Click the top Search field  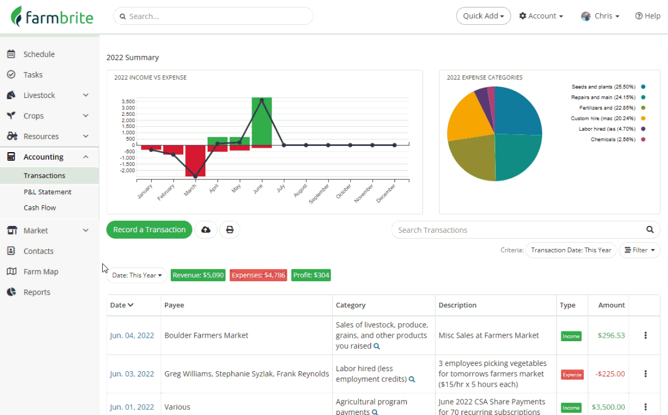[x=213, y=16]
